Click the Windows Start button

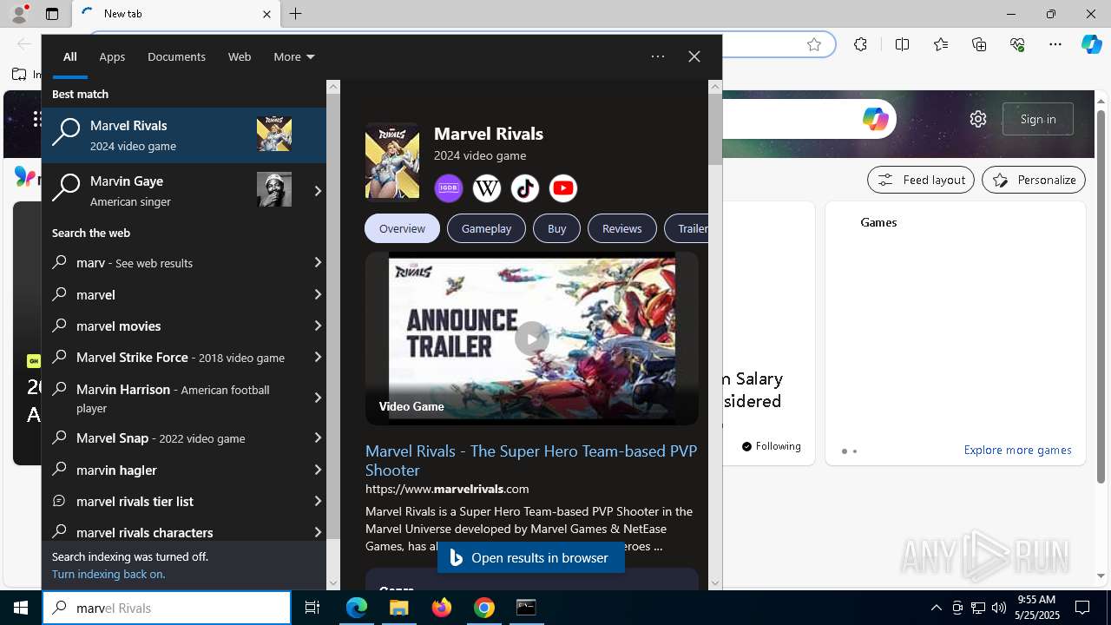(x=21, y=608)
